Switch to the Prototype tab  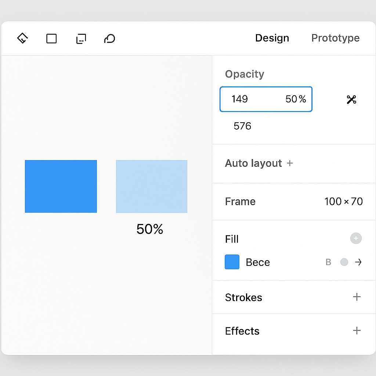[x=335, y=38]
